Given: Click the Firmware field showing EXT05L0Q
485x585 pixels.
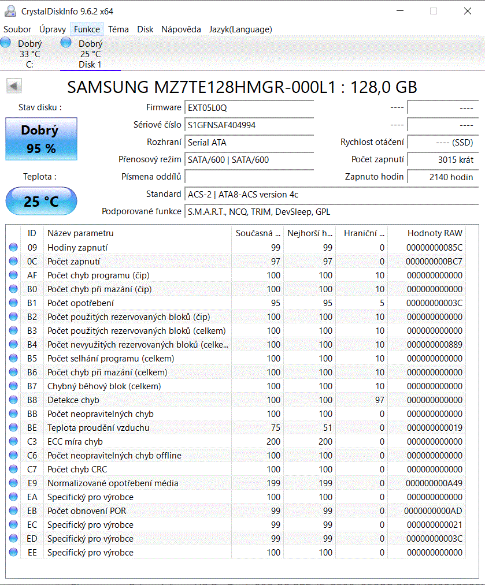Looking at the screenshot, I should (x=249, y=107).
